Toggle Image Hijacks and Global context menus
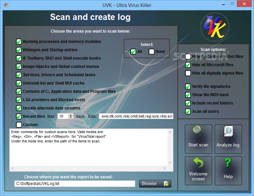This screenshot has width=254, height=196. click(x=19, y=67)
